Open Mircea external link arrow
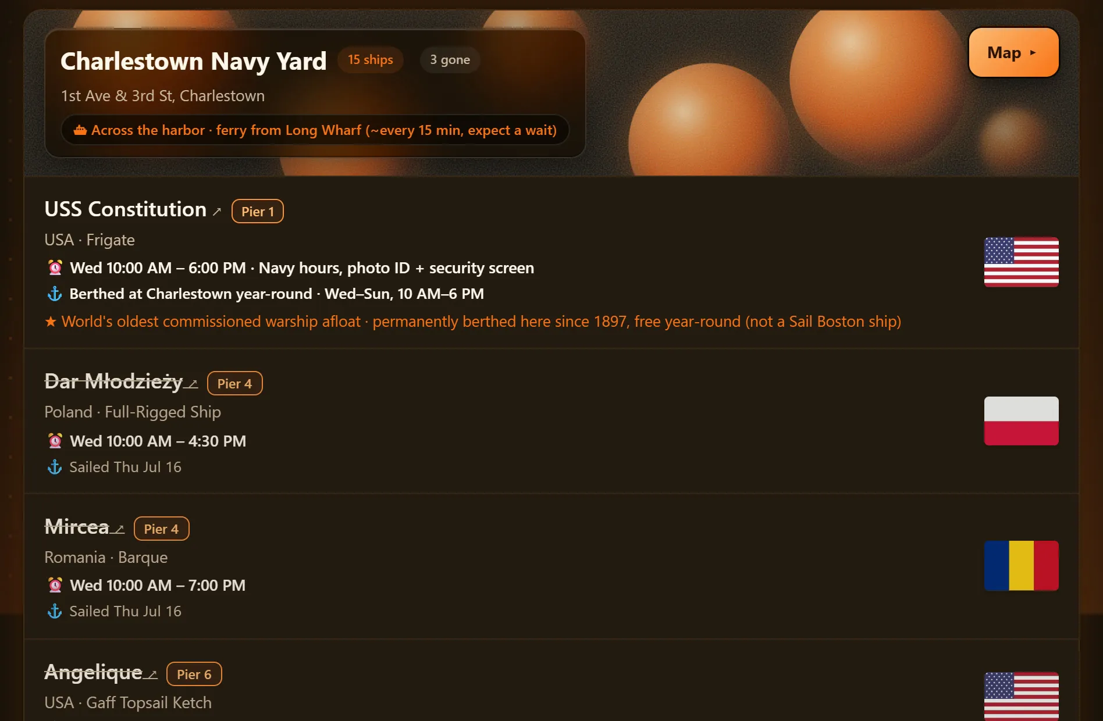 coord(119,529)
